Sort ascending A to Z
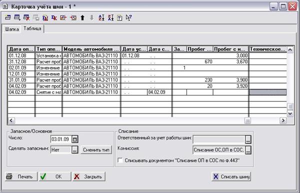The height and width of the screenshot is (193, 300). pos(101,18)
